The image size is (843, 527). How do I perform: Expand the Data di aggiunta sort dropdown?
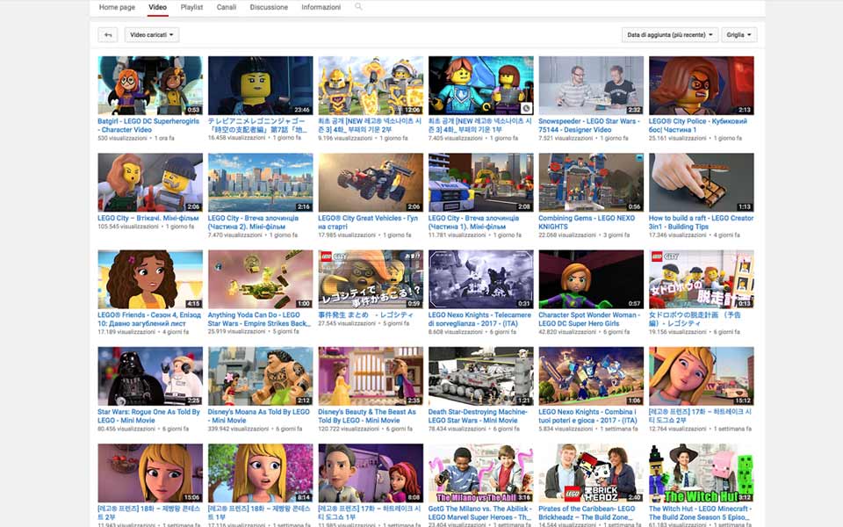(669, 35)
